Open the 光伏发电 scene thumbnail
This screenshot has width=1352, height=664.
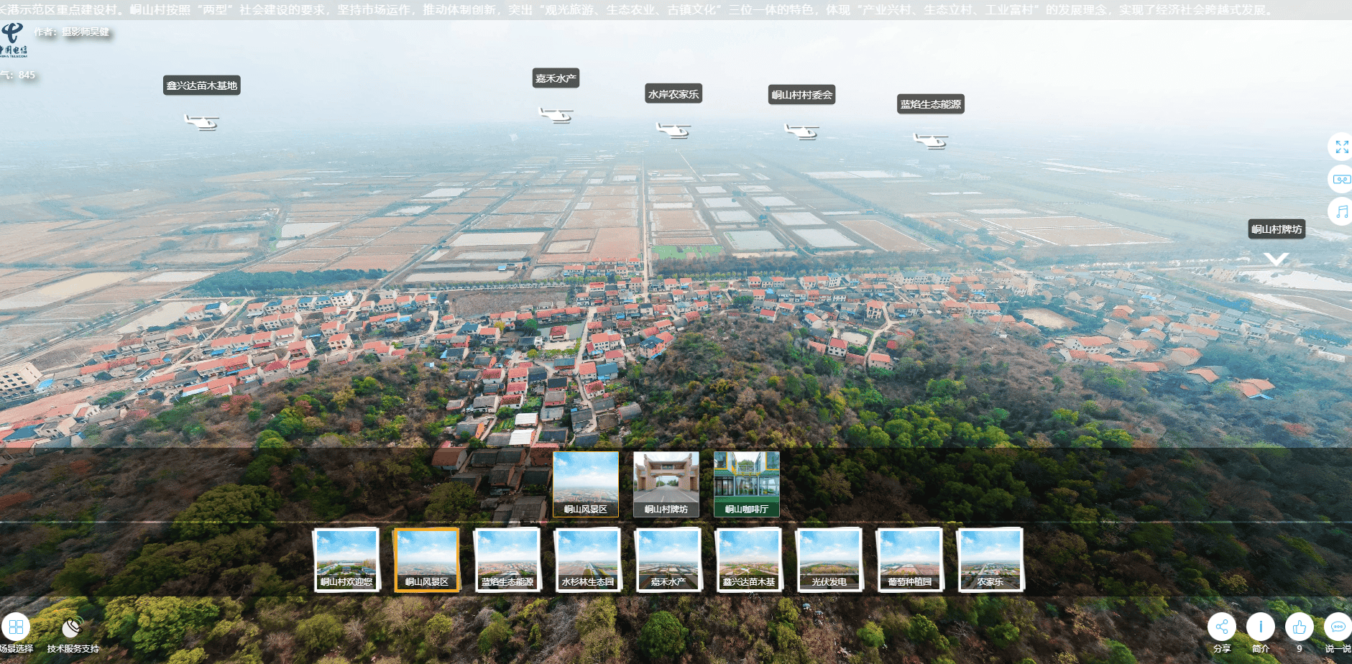[x=829, y=560]
